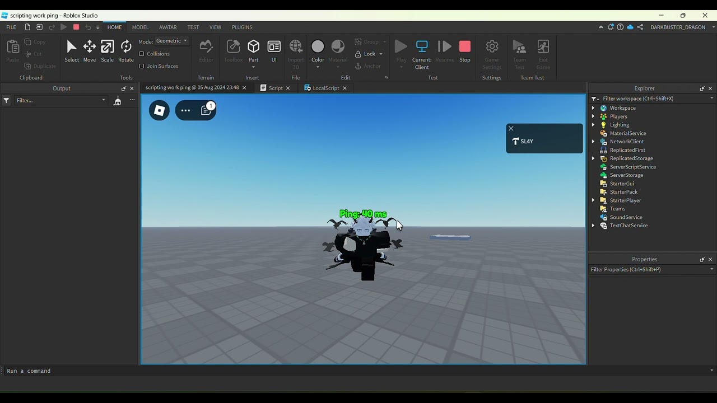Expand the TextChatService node
Image resolution: width=717 pixels, height=403 pixels.
[x=593, y=226]
